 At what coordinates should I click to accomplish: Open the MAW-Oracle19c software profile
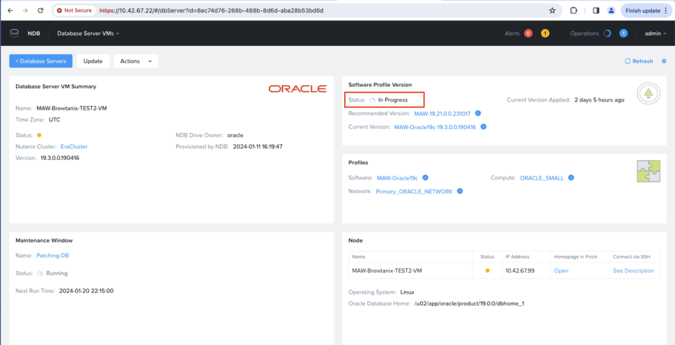(x=396, y=178)
